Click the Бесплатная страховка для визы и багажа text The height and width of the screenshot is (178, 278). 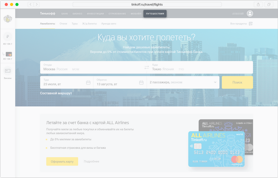[x=78, y=148]
